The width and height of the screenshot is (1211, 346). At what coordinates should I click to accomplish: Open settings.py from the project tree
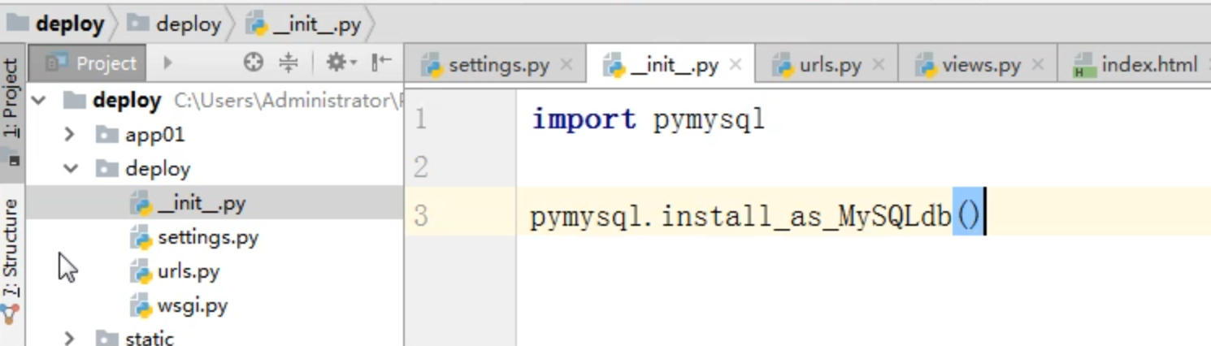pyautogui.click(x=207, y=237)
